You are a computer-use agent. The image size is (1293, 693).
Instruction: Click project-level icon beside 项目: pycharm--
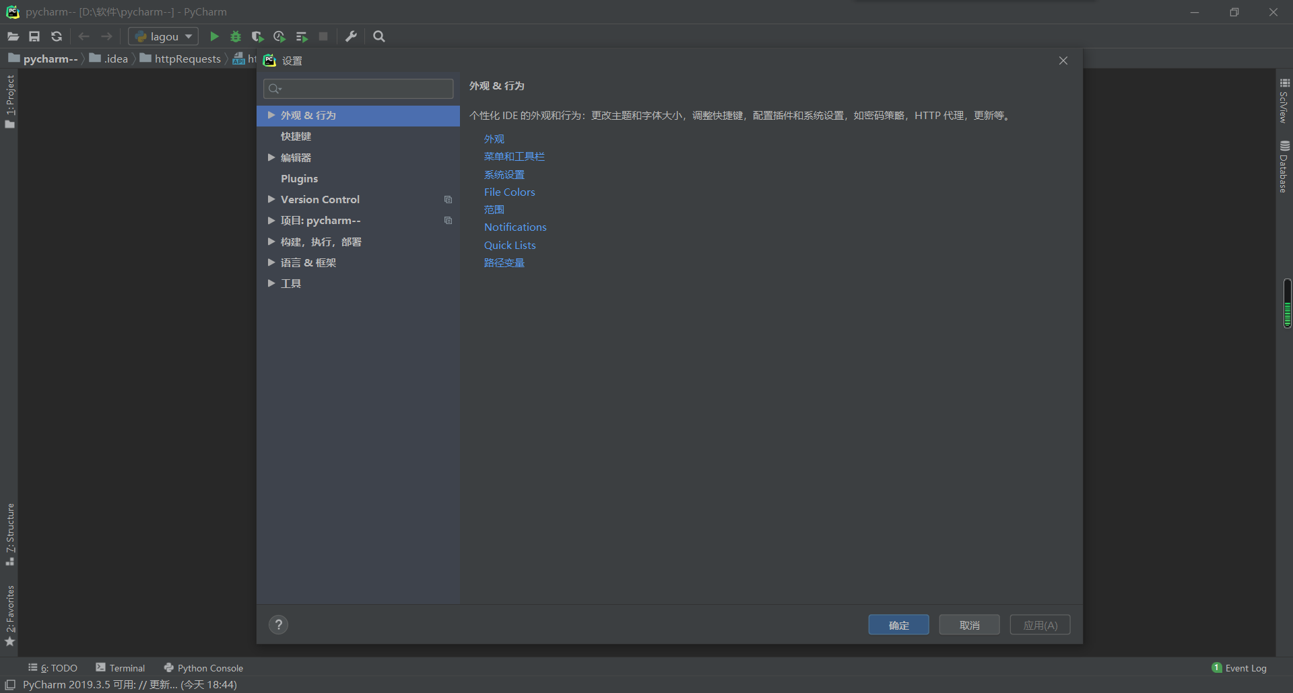coord(448,221)
